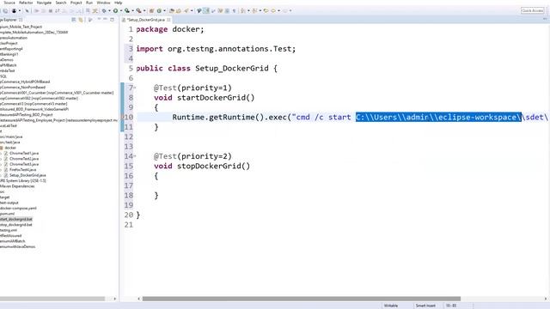This screenshot has height=309, width=550.
Task: Click the editor horizontal scrollbar thumb
Action: 302,299
